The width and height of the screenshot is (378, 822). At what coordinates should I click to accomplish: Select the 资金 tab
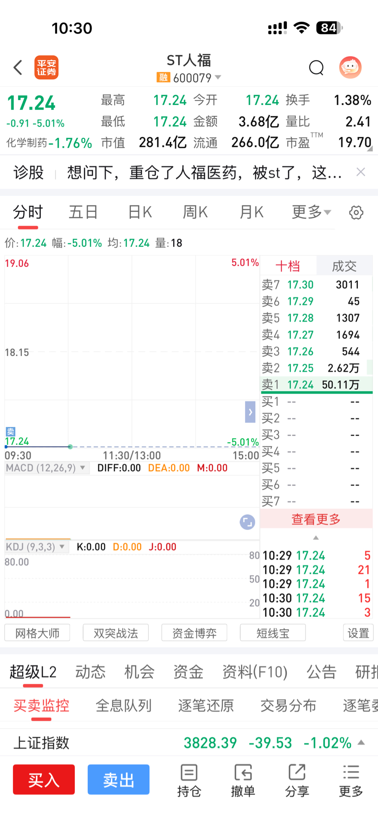click(188, 672)
